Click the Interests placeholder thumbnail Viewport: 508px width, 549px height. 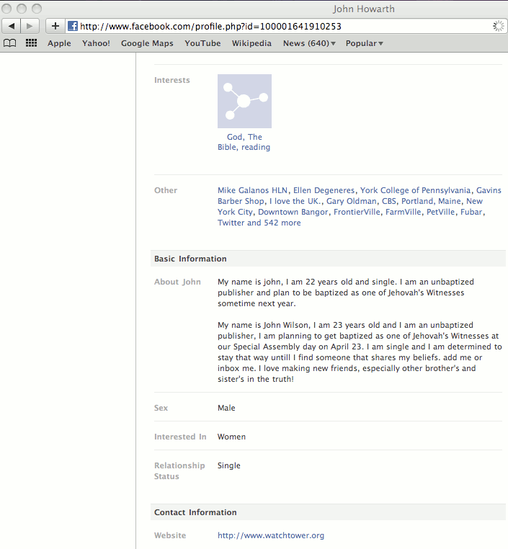click(x=244, y=101)
